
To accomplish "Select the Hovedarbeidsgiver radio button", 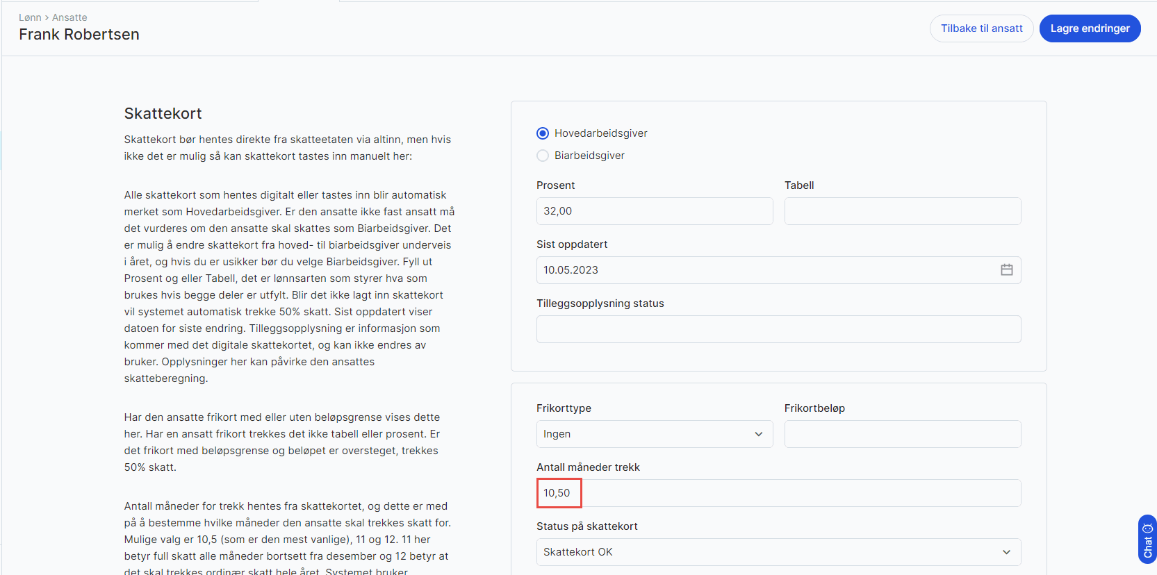I will (543, 133).
